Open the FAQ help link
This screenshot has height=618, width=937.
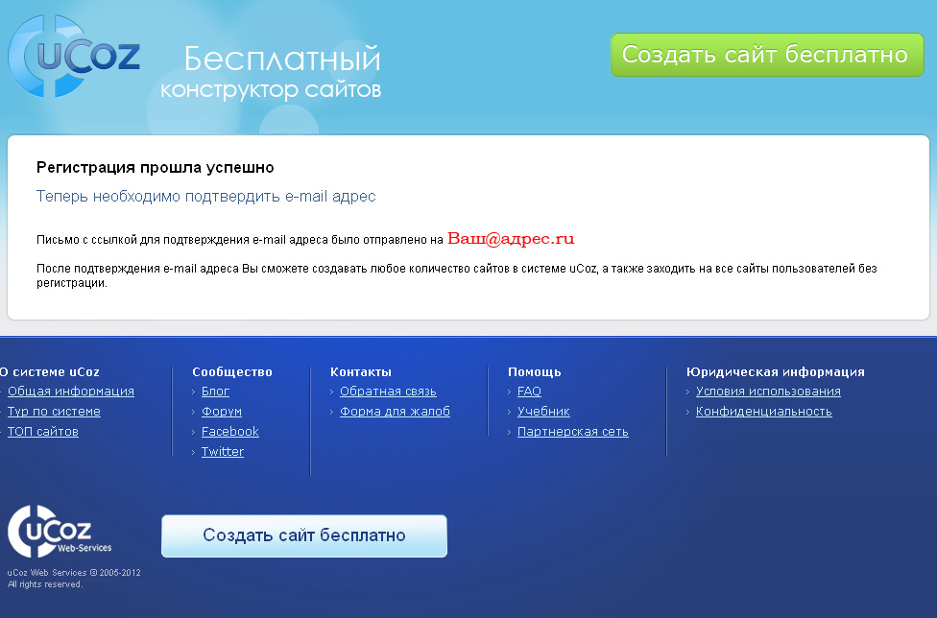tap(529, 392)
